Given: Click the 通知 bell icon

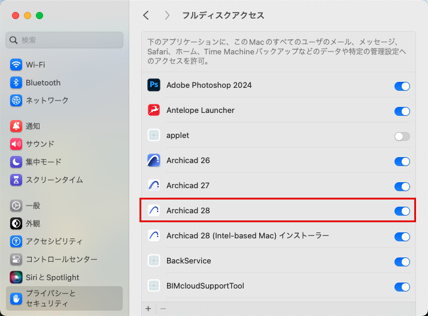Looking at the screenshot, I should pos(16,126).
